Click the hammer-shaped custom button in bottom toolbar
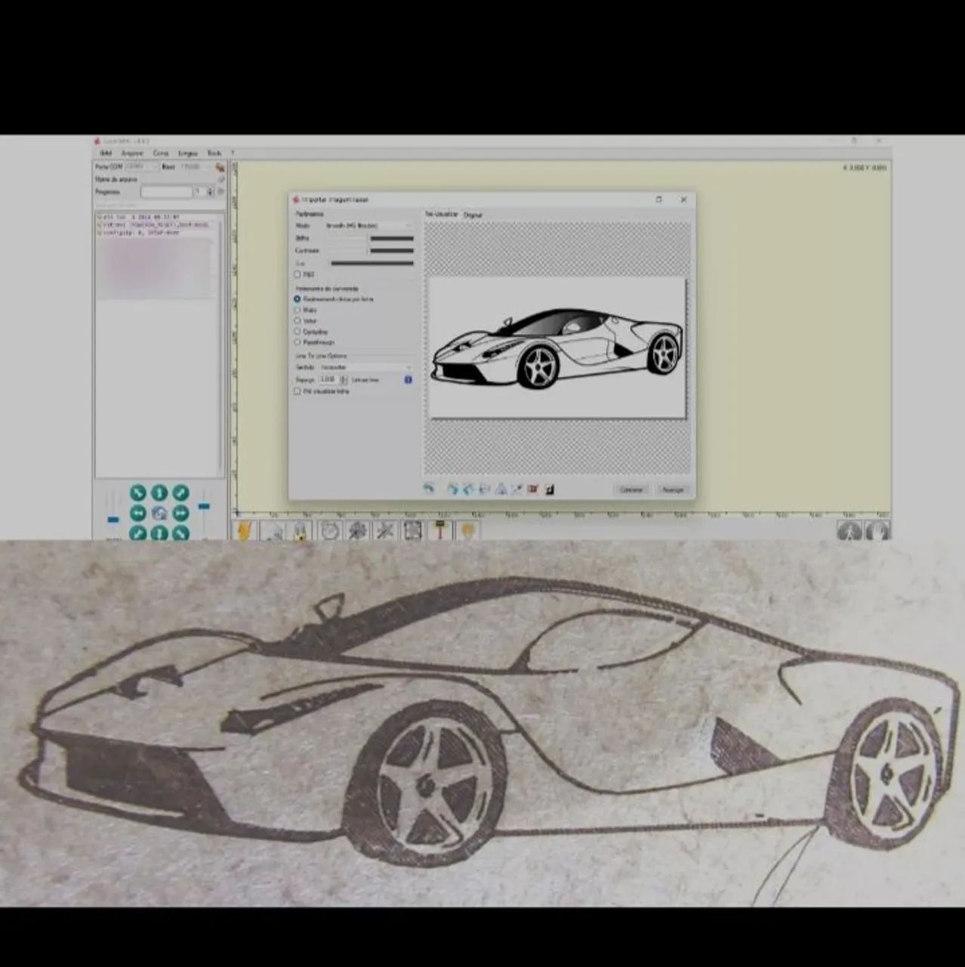 point(440,530)
